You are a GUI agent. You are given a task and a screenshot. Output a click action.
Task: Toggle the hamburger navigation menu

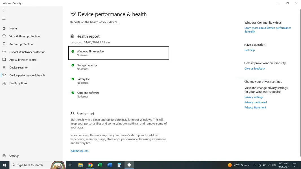[x=4, y=19]
